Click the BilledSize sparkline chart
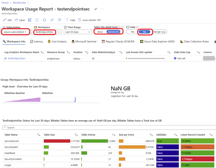This screenshot has width=216, height=168. tap(59, 100)
